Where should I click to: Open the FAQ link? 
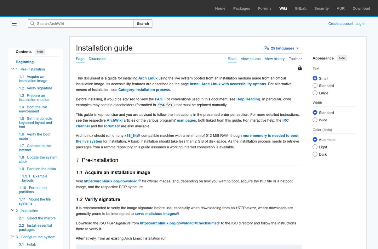point(159,99)
